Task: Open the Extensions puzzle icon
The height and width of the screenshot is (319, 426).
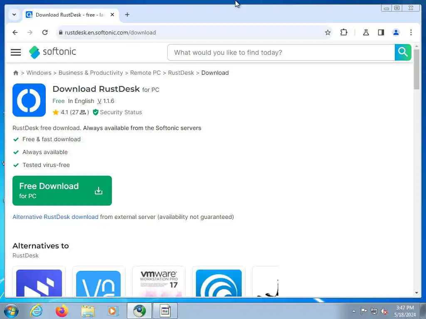Action: [344, 32]
